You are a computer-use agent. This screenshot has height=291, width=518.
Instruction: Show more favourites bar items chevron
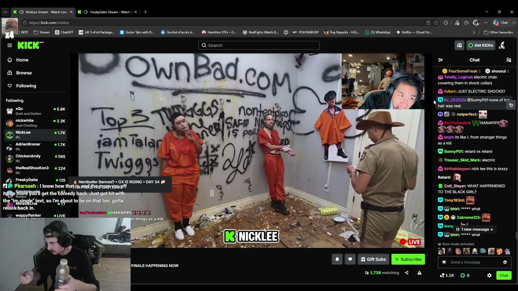(x=474, y=32)
